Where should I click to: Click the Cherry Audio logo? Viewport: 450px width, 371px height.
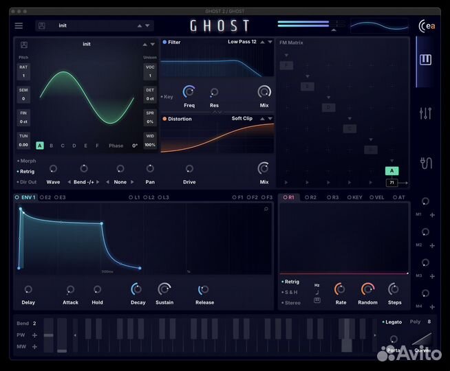point(427,26)
